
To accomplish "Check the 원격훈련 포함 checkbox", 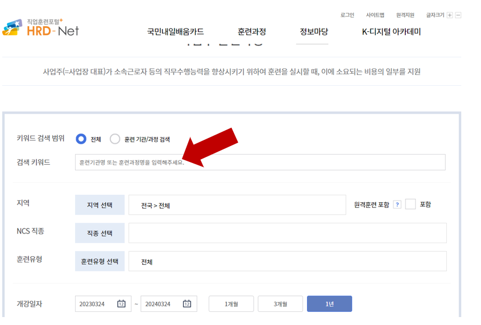I will coord(410,204).
